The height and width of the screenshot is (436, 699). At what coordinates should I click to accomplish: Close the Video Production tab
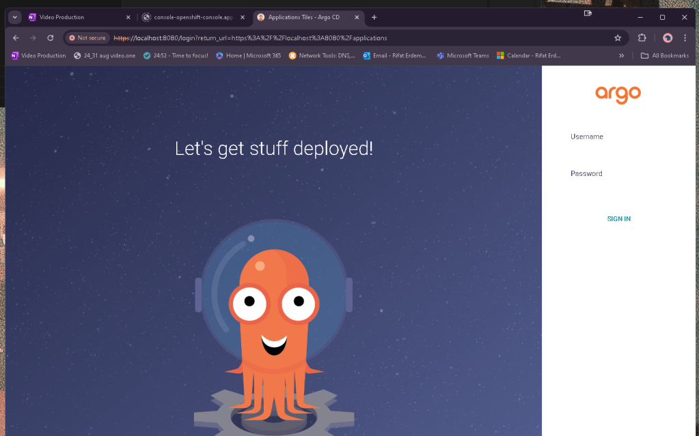(x=128, y=17)
